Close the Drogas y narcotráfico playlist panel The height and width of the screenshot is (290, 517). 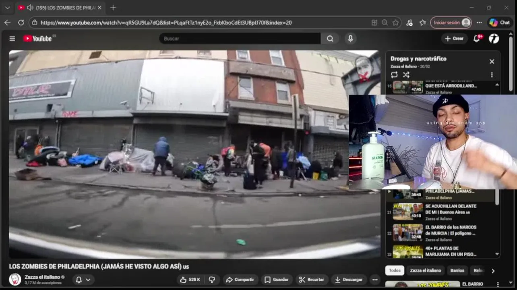click(492, 62)
